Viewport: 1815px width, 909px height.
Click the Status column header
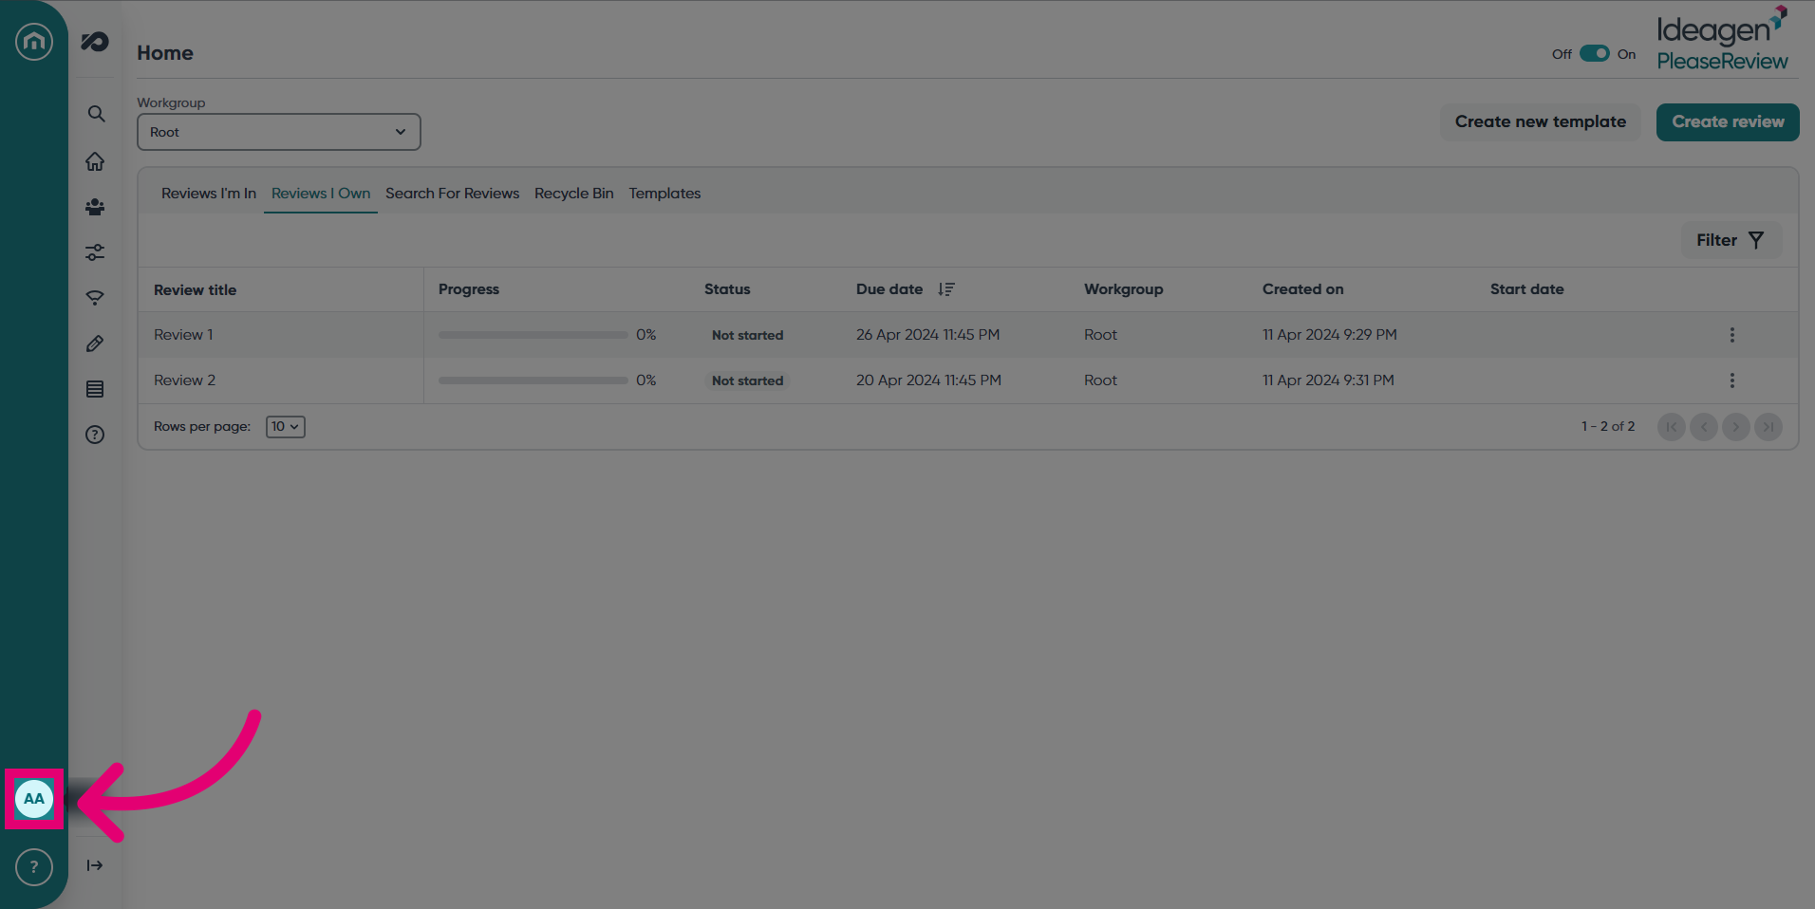[x=727, y=289]
